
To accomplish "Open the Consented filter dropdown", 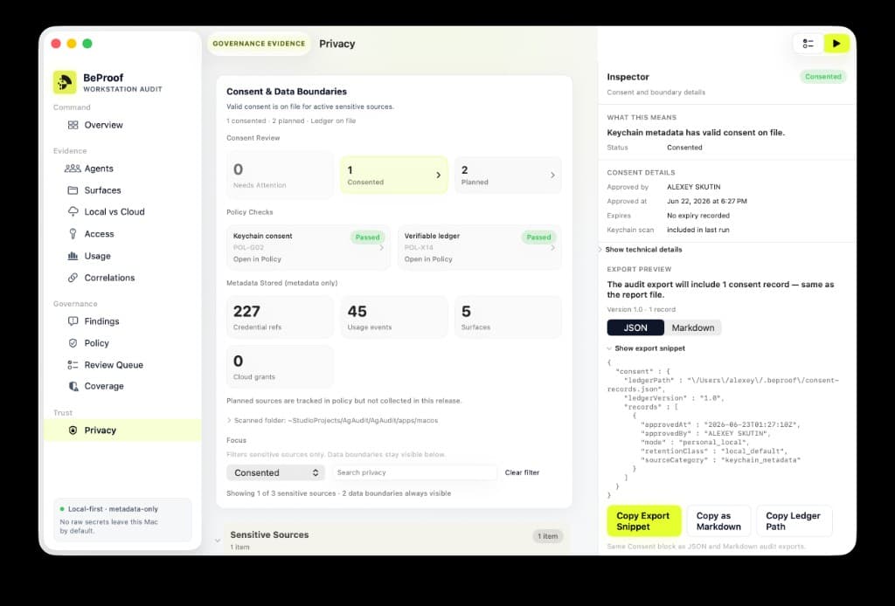I will tap(275, 472).
